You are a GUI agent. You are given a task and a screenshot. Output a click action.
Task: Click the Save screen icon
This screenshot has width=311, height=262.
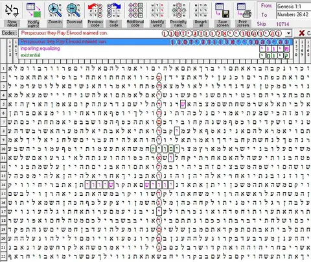222,10
